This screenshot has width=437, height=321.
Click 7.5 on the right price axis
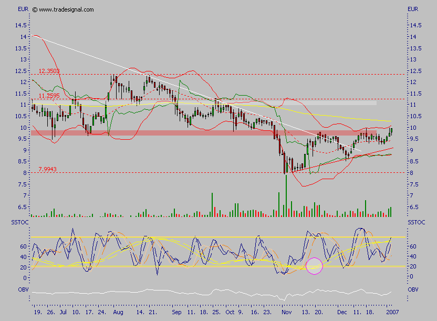pos(414,184)
